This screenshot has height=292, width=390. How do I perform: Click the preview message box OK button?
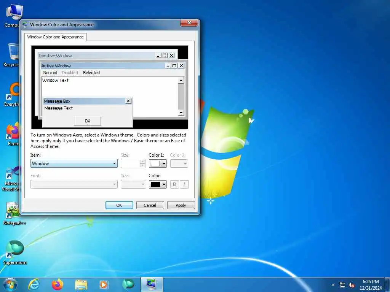coord(88,121)
